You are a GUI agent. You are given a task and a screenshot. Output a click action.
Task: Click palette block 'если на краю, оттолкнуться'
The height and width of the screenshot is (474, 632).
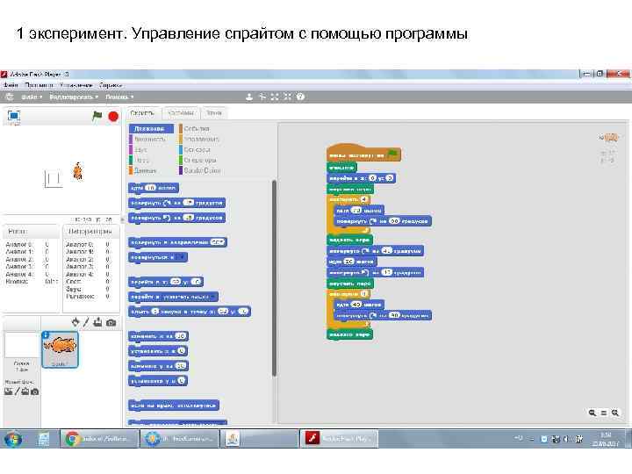pos(174,406)
